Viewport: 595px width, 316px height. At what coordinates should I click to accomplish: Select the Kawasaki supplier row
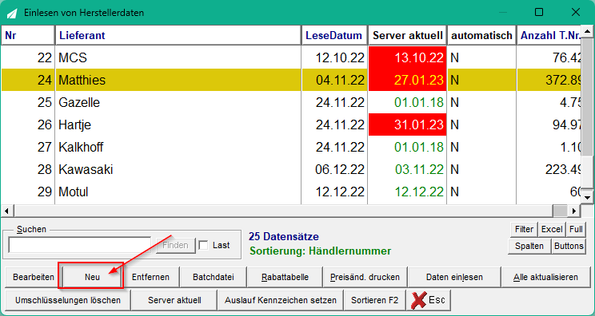pos(291,169)
